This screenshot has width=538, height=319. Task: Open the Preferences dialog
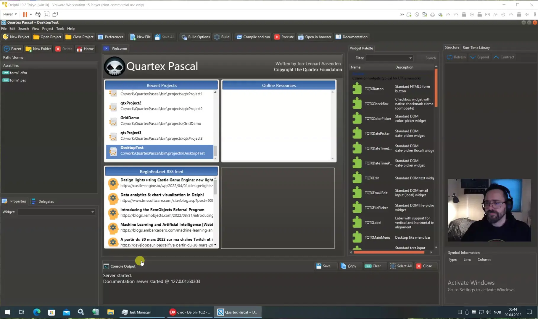[111, 37]
